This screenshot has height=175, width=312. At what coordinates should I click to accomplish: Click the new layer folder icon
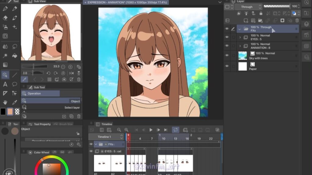[261, 20]
